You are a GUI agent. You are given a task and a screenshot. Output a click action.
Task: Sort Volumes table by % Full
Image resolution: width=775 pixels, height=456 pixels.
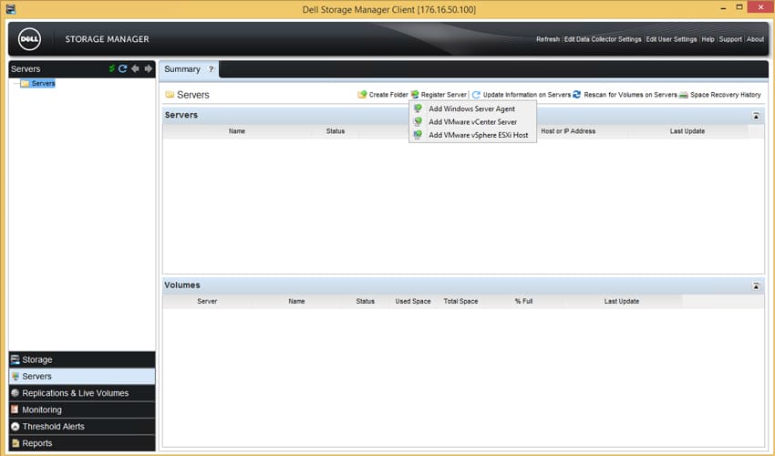coord(523,301)
